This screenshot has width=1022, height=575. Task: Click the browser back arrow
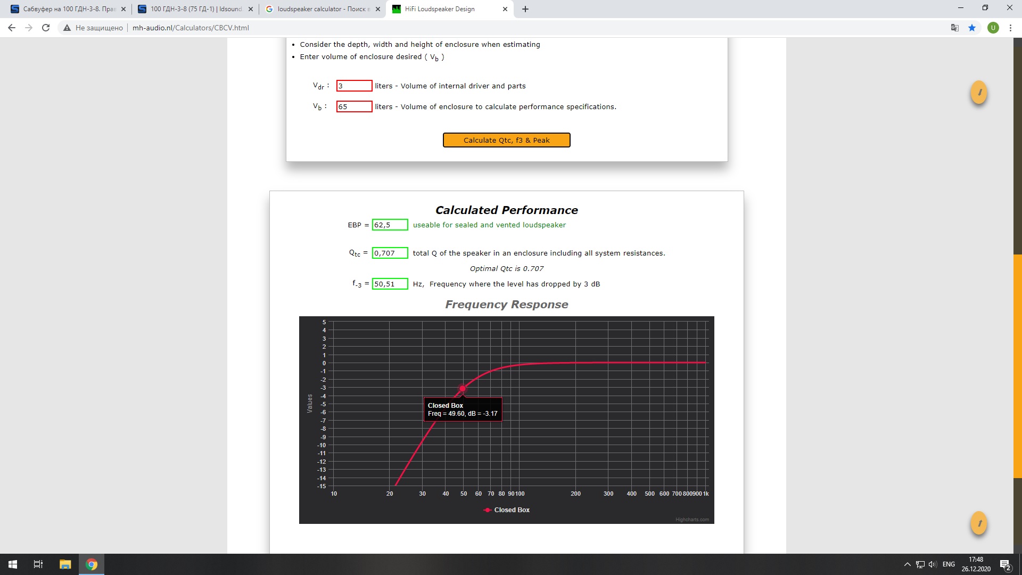coord(12,28)
